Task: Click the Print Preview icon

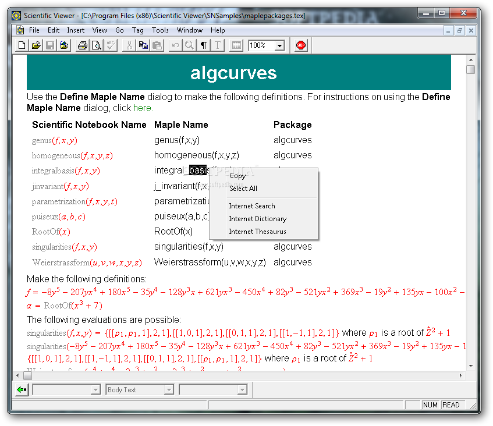Action: pyautogui.click(x=96, y=45)
